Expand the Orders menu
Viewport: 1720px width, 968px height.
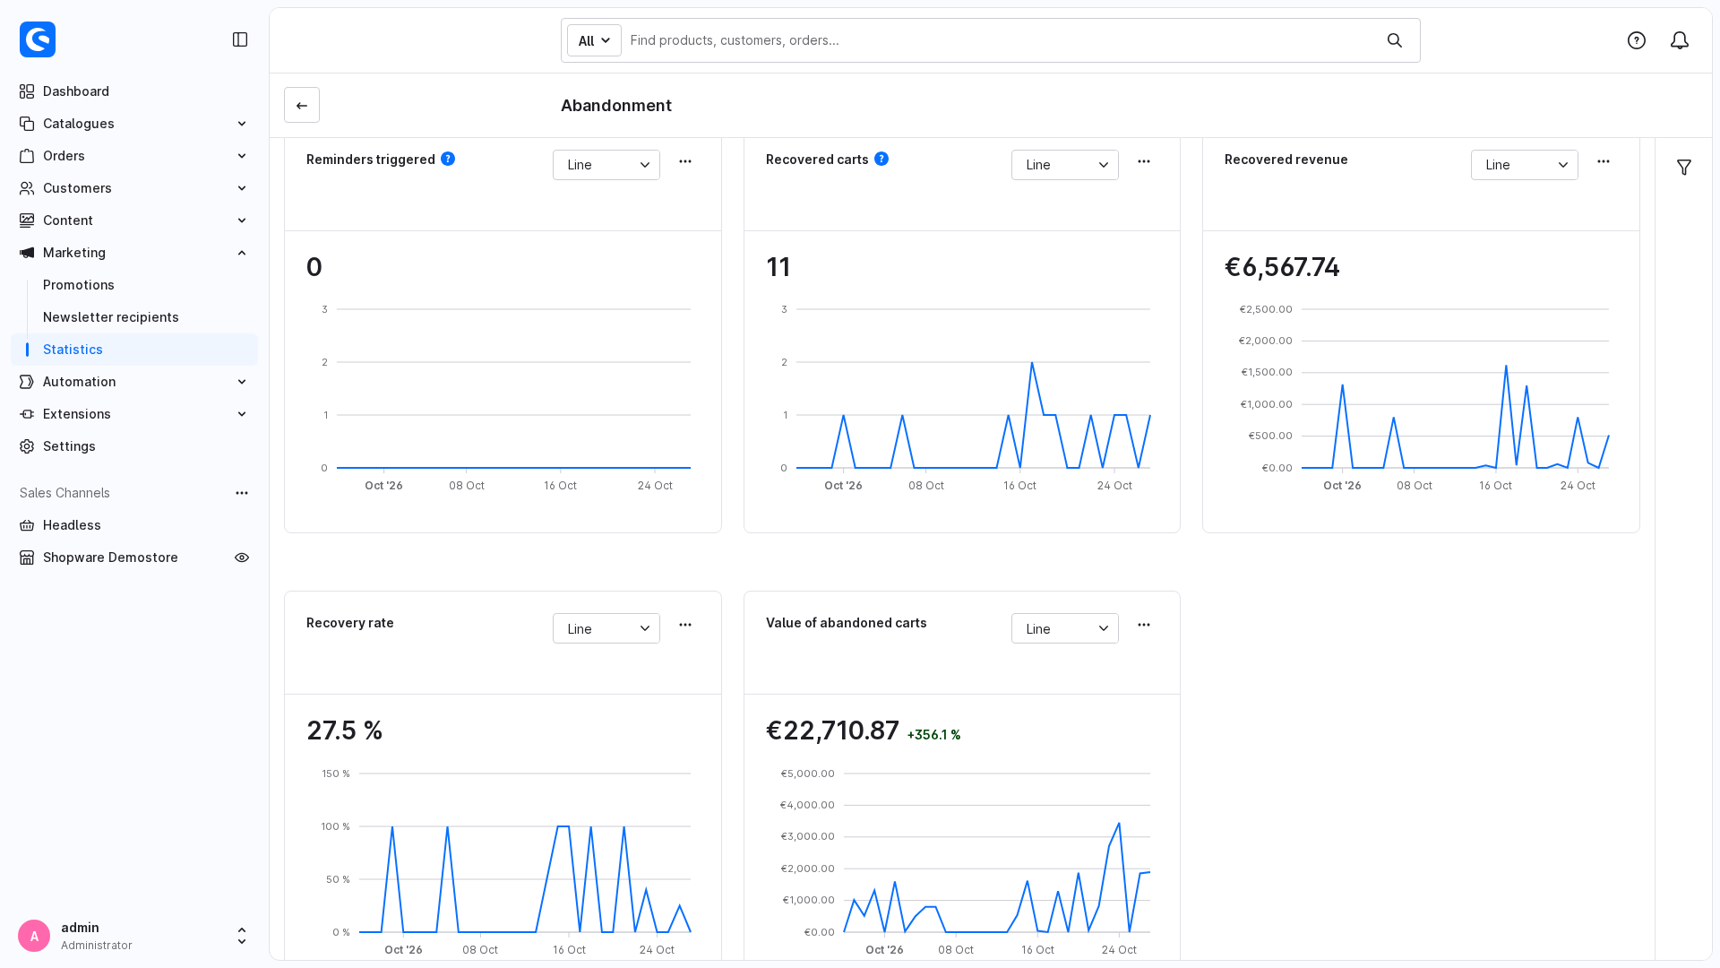134,156
